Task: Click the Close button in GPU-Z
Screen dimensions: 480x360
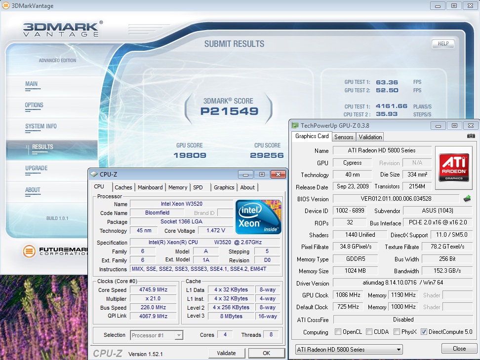Action: coord(459,348)
